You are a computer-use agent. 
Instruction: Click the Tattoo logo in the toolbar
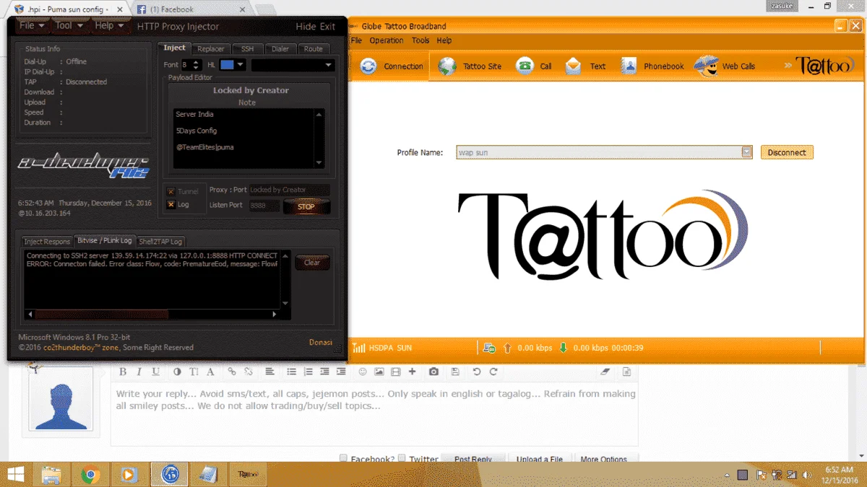point(824,66)
